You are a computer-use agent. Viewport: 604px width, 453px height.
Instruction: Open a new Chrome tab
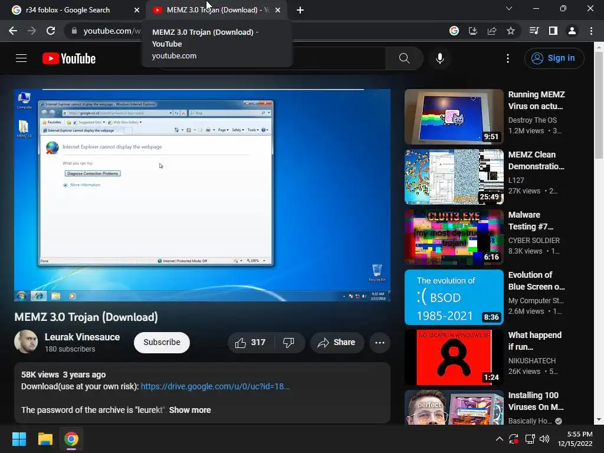click(x=300, y=10)
